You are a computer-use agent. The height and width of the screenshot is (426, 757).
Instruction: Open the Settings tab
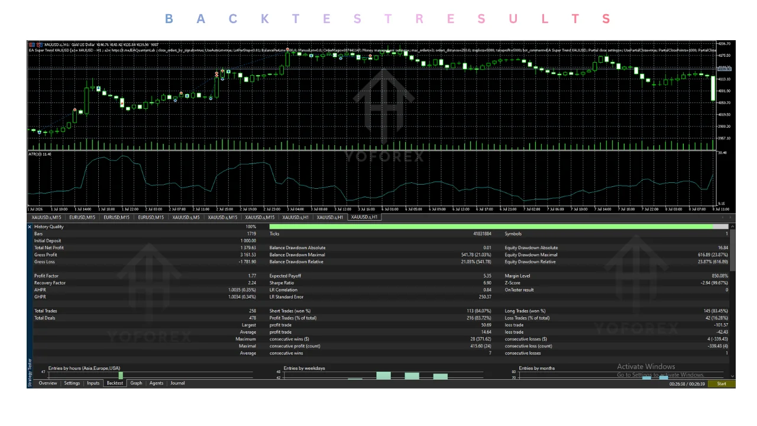(x=72, y=383)
